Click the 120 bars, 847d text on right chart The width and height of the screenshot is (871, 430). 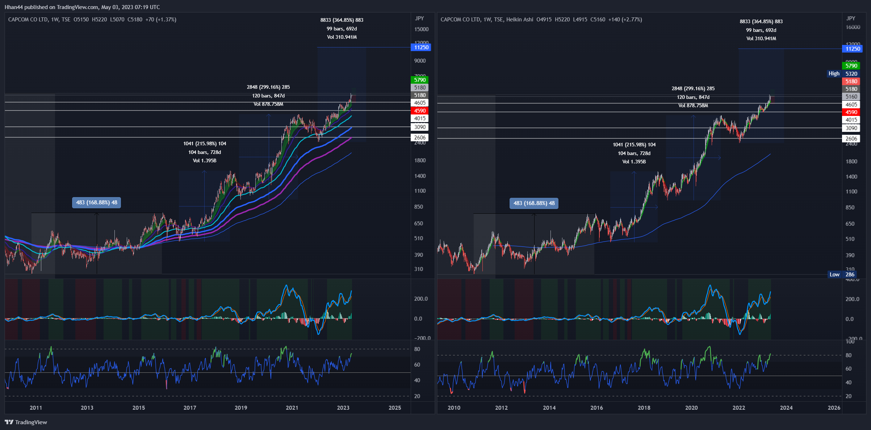point(693,97)
